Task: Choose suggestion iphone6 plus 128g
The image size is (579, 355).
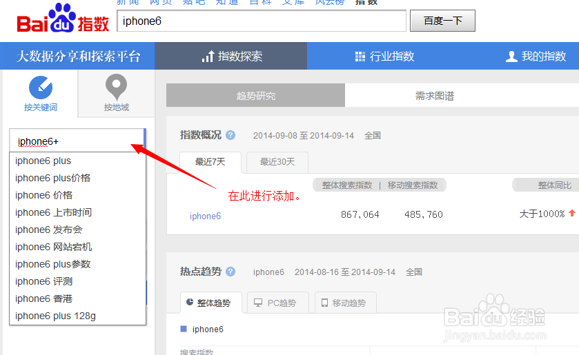Action: point(77,316)
